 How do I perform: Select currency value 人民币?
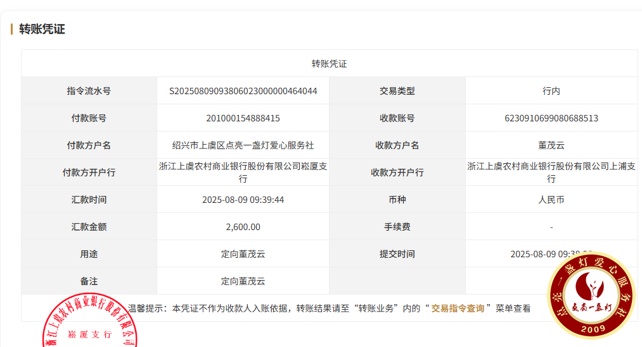(551, 200)
